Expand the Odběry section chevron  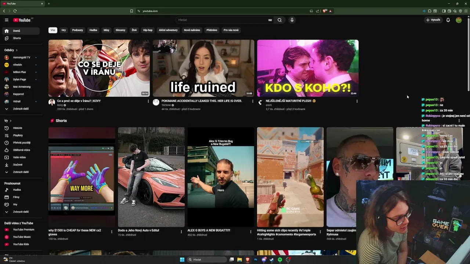click(17, 50)
